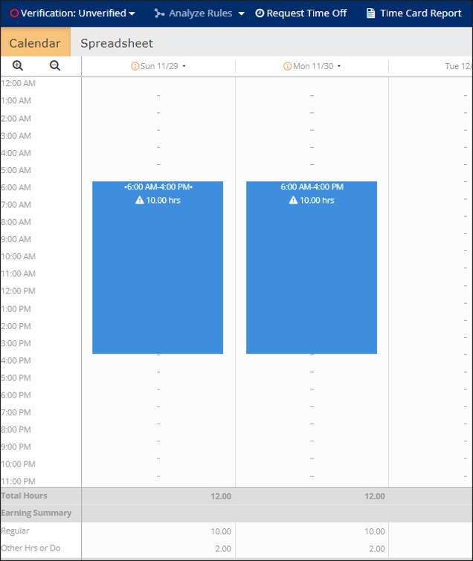Click the warning icon on Monday's shift
This screenshot has height=561, width=473.
tap(293, 201)
